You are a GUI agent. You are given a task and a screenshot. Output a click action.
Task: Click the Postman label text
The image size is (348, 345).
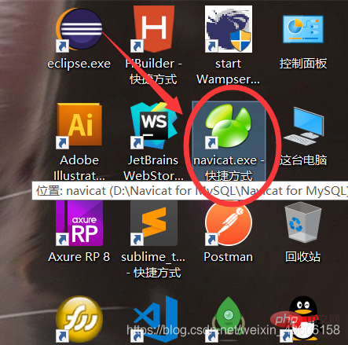coord(229,257)
